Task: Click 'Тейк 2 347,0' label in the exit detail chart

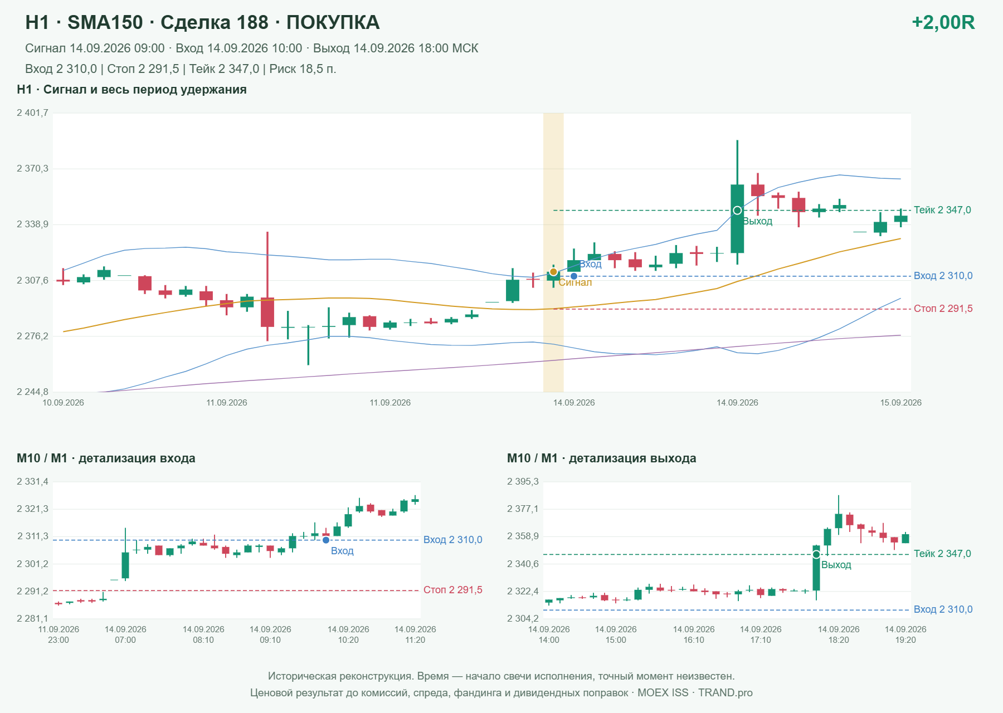Action: [942, 554]
